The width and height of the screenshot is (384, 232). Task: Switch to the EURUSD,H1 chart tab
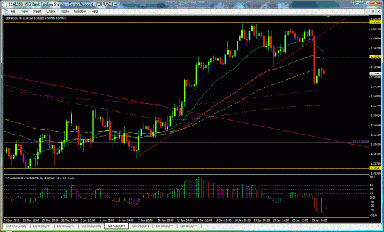66,226
